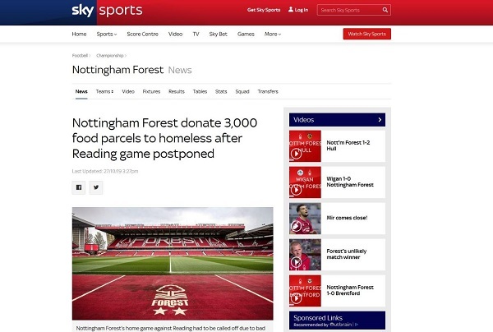Click the search magnifier icon

tap(385, 10)
